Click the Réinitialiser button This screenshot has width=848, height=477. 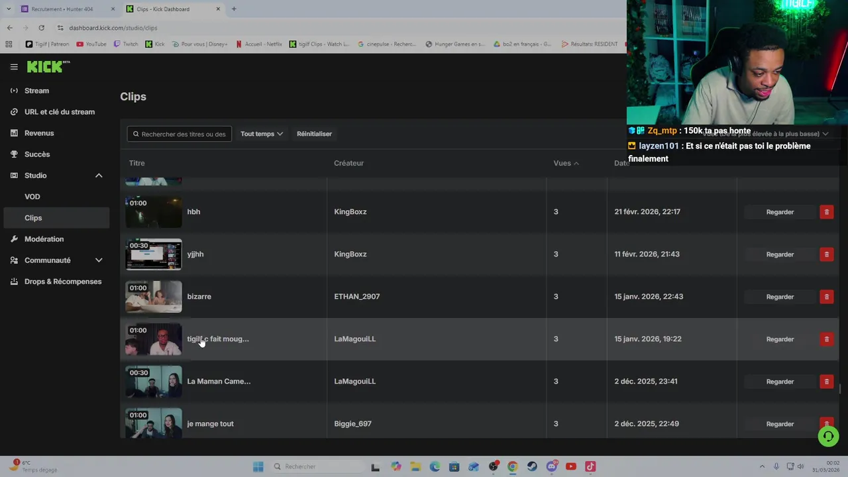coord(314,134)
